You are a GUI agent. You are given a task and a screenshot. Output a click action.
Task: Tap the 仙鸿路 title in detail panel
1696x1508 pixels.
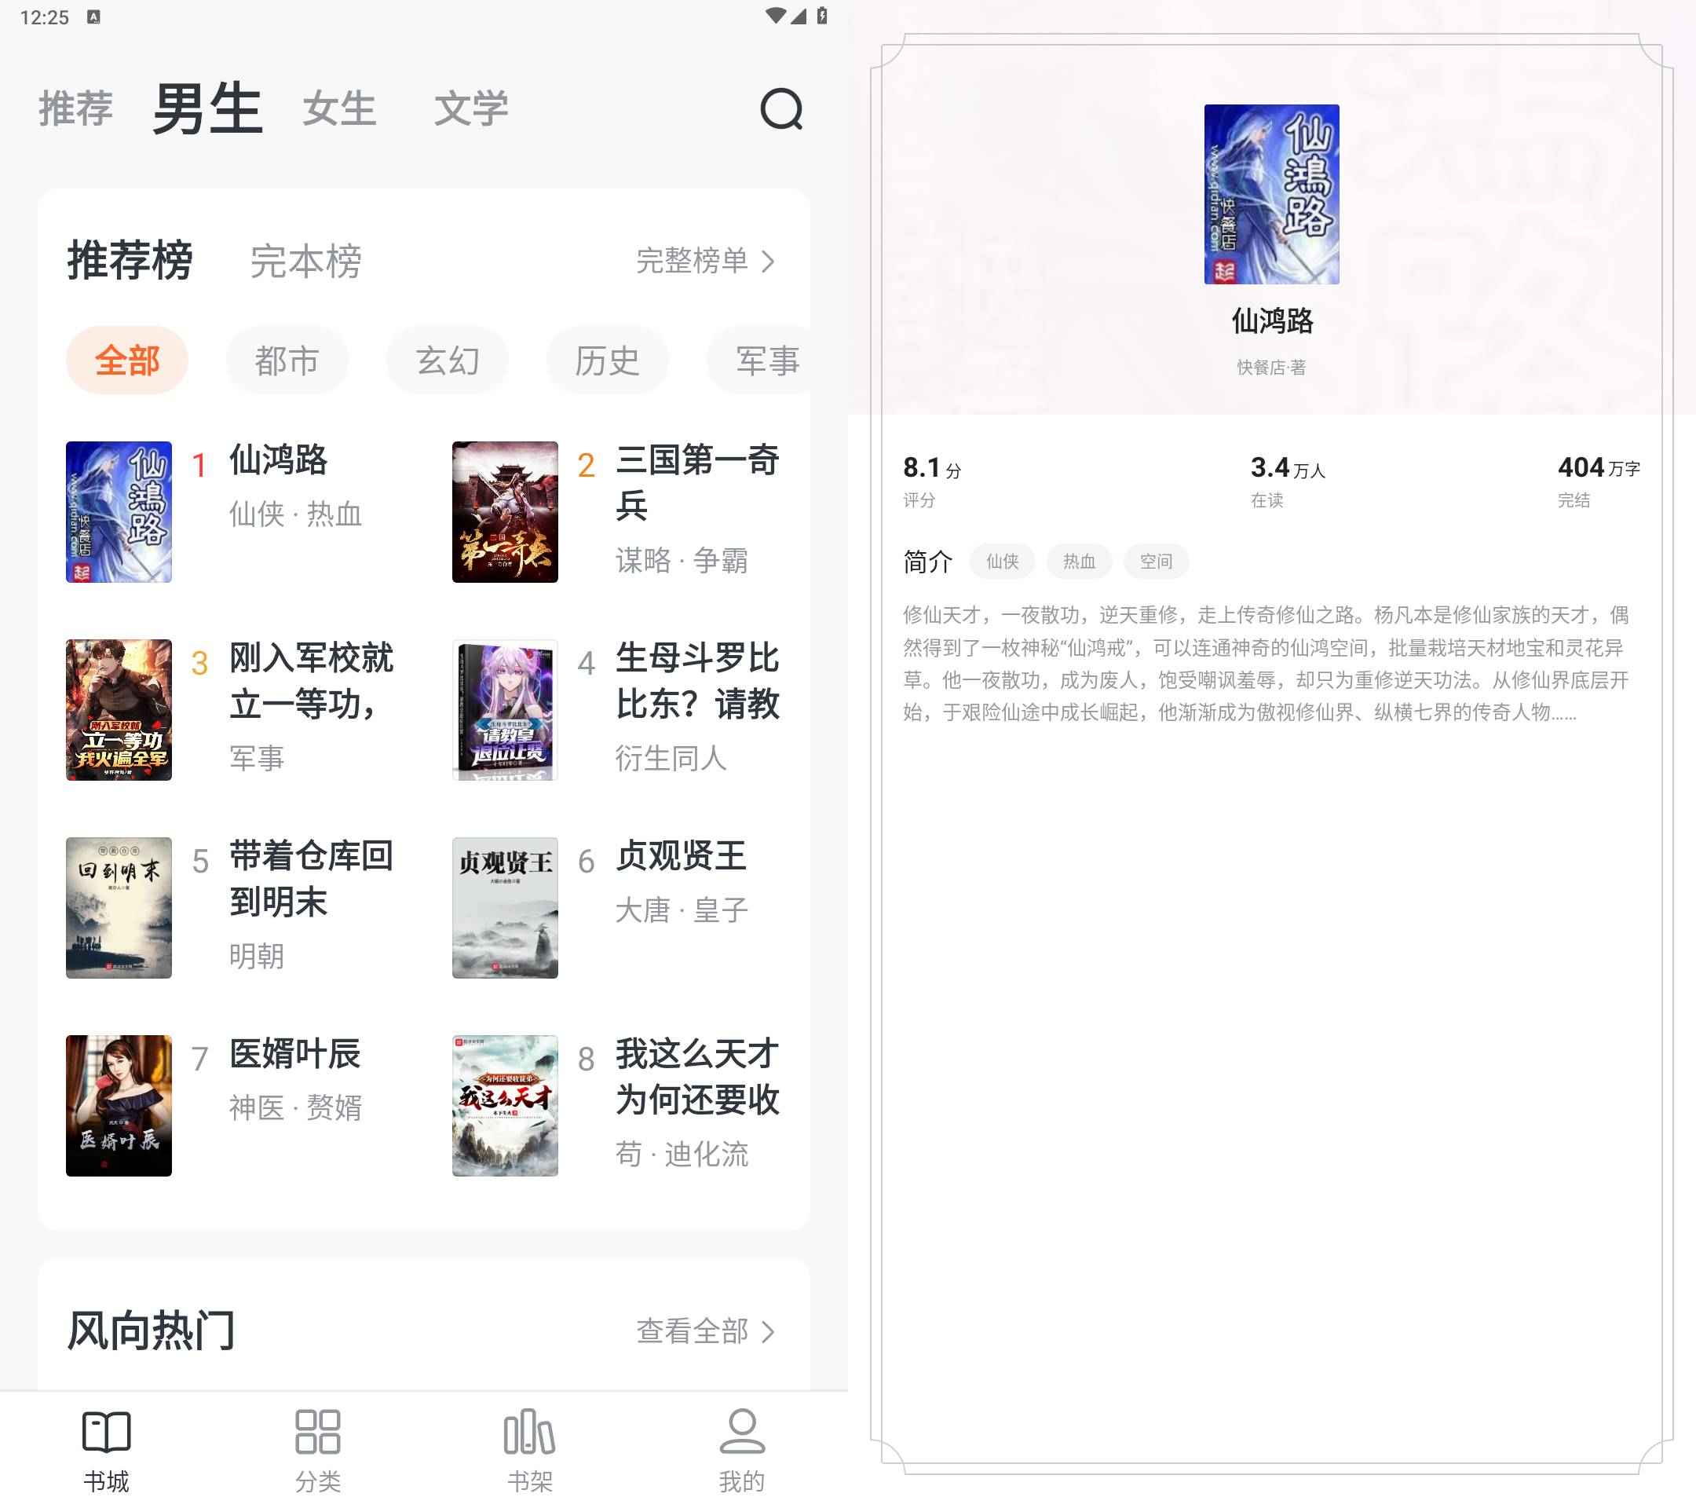pos(1272,321)
